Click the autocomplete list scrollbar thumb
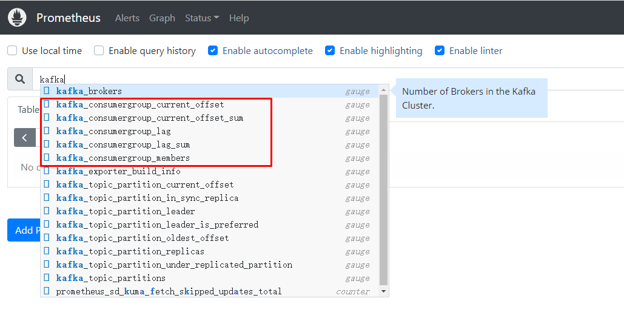 [x=384, y=190]
